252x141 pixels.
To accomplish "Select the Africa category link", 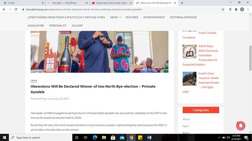I will coord(186,119).
